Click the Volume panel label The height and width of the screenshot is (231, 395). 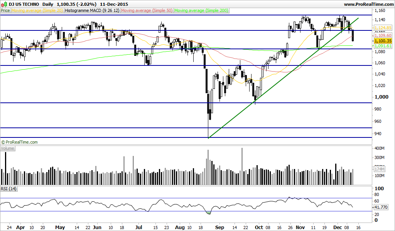[8, 148]
